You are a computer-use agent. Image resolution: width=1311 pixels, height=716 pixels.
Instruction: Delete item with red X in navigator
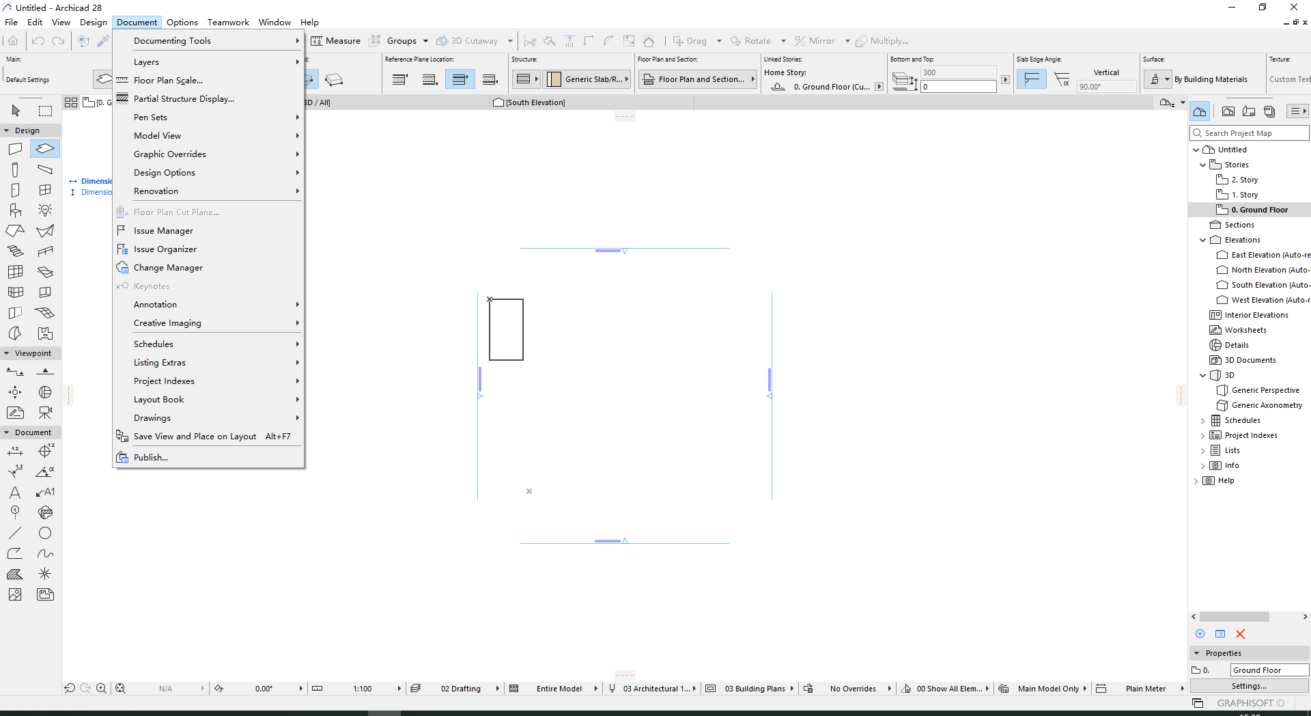pyautogui.click(x=1241, y=634)
